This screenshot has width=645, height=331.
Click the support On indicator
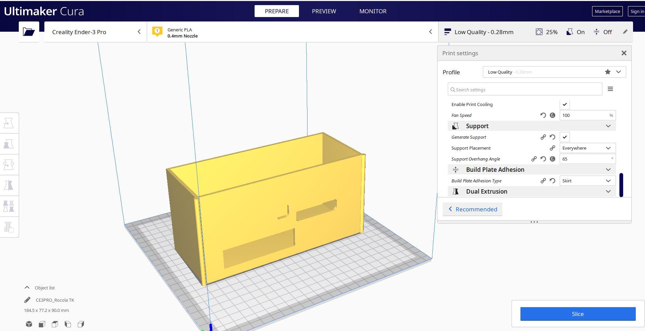(575, 32)
